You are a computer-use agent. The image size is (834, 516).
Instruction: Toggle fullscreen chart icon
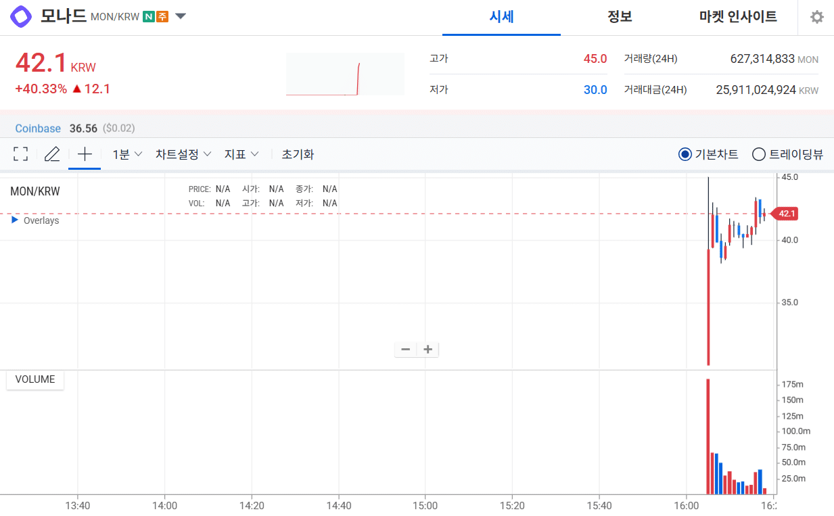point(21,154)
